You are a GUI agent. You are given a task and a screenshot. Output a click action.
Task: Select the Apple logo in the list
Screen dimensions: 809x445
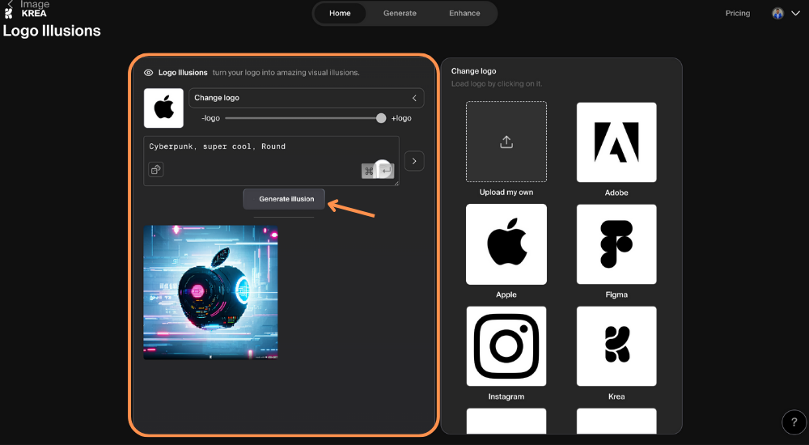tap(506, 244)
